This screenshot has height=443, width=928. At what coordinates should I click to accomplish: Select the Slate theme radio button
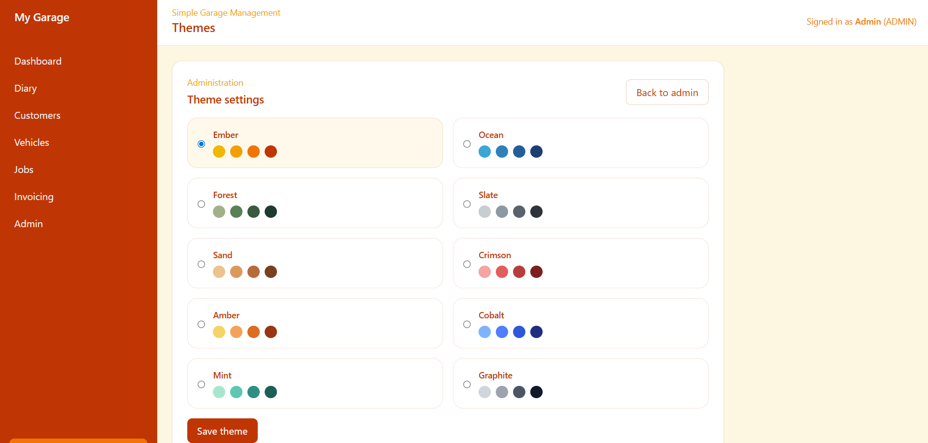pos(467,204)
